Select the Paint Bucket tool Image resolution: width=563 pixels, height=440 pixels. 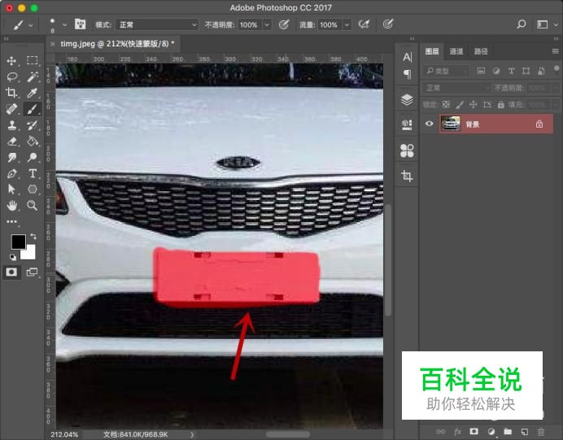pos(33,142)
